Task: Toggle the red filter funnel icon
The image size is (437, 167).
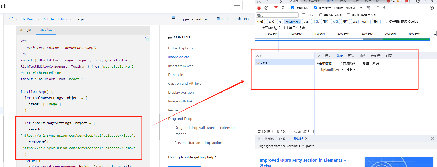Action: click(x=276, y=8)
